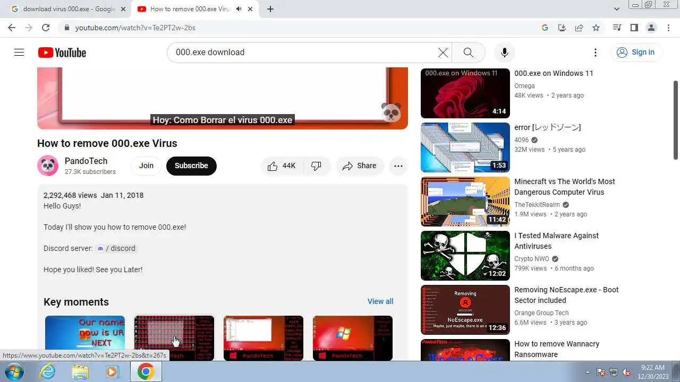
Task: Open the discord server link
Action: tap(116, 248)
